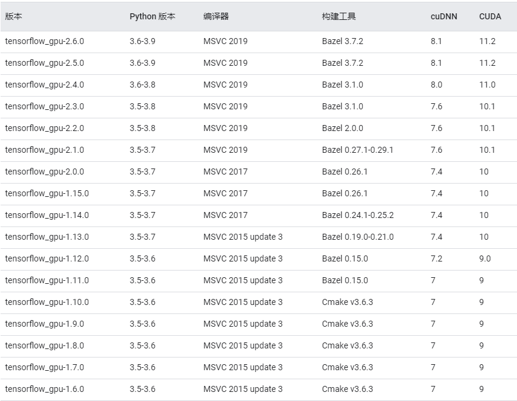This screenshot has height=401, width=517.
Task: Click MSVC 2019 in the 2.5.0 row
Action: [x=226, y=63]
